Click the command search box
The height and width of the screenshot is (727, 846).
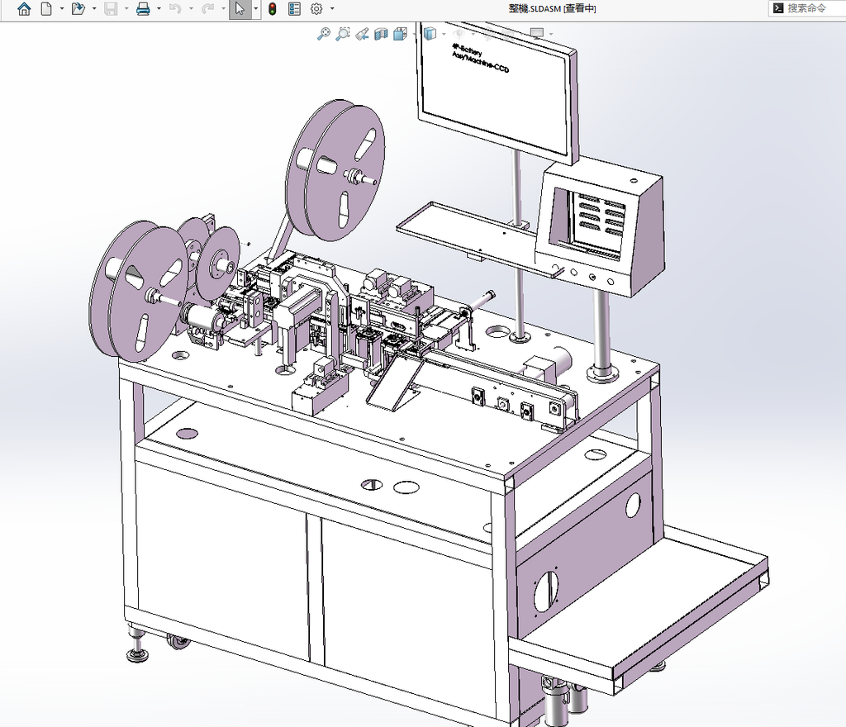click(x=807, y=8)
